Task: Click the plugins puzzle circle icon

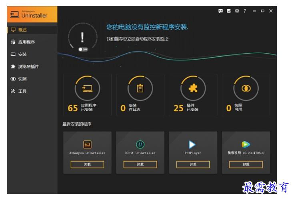Action: pos(193,88)
